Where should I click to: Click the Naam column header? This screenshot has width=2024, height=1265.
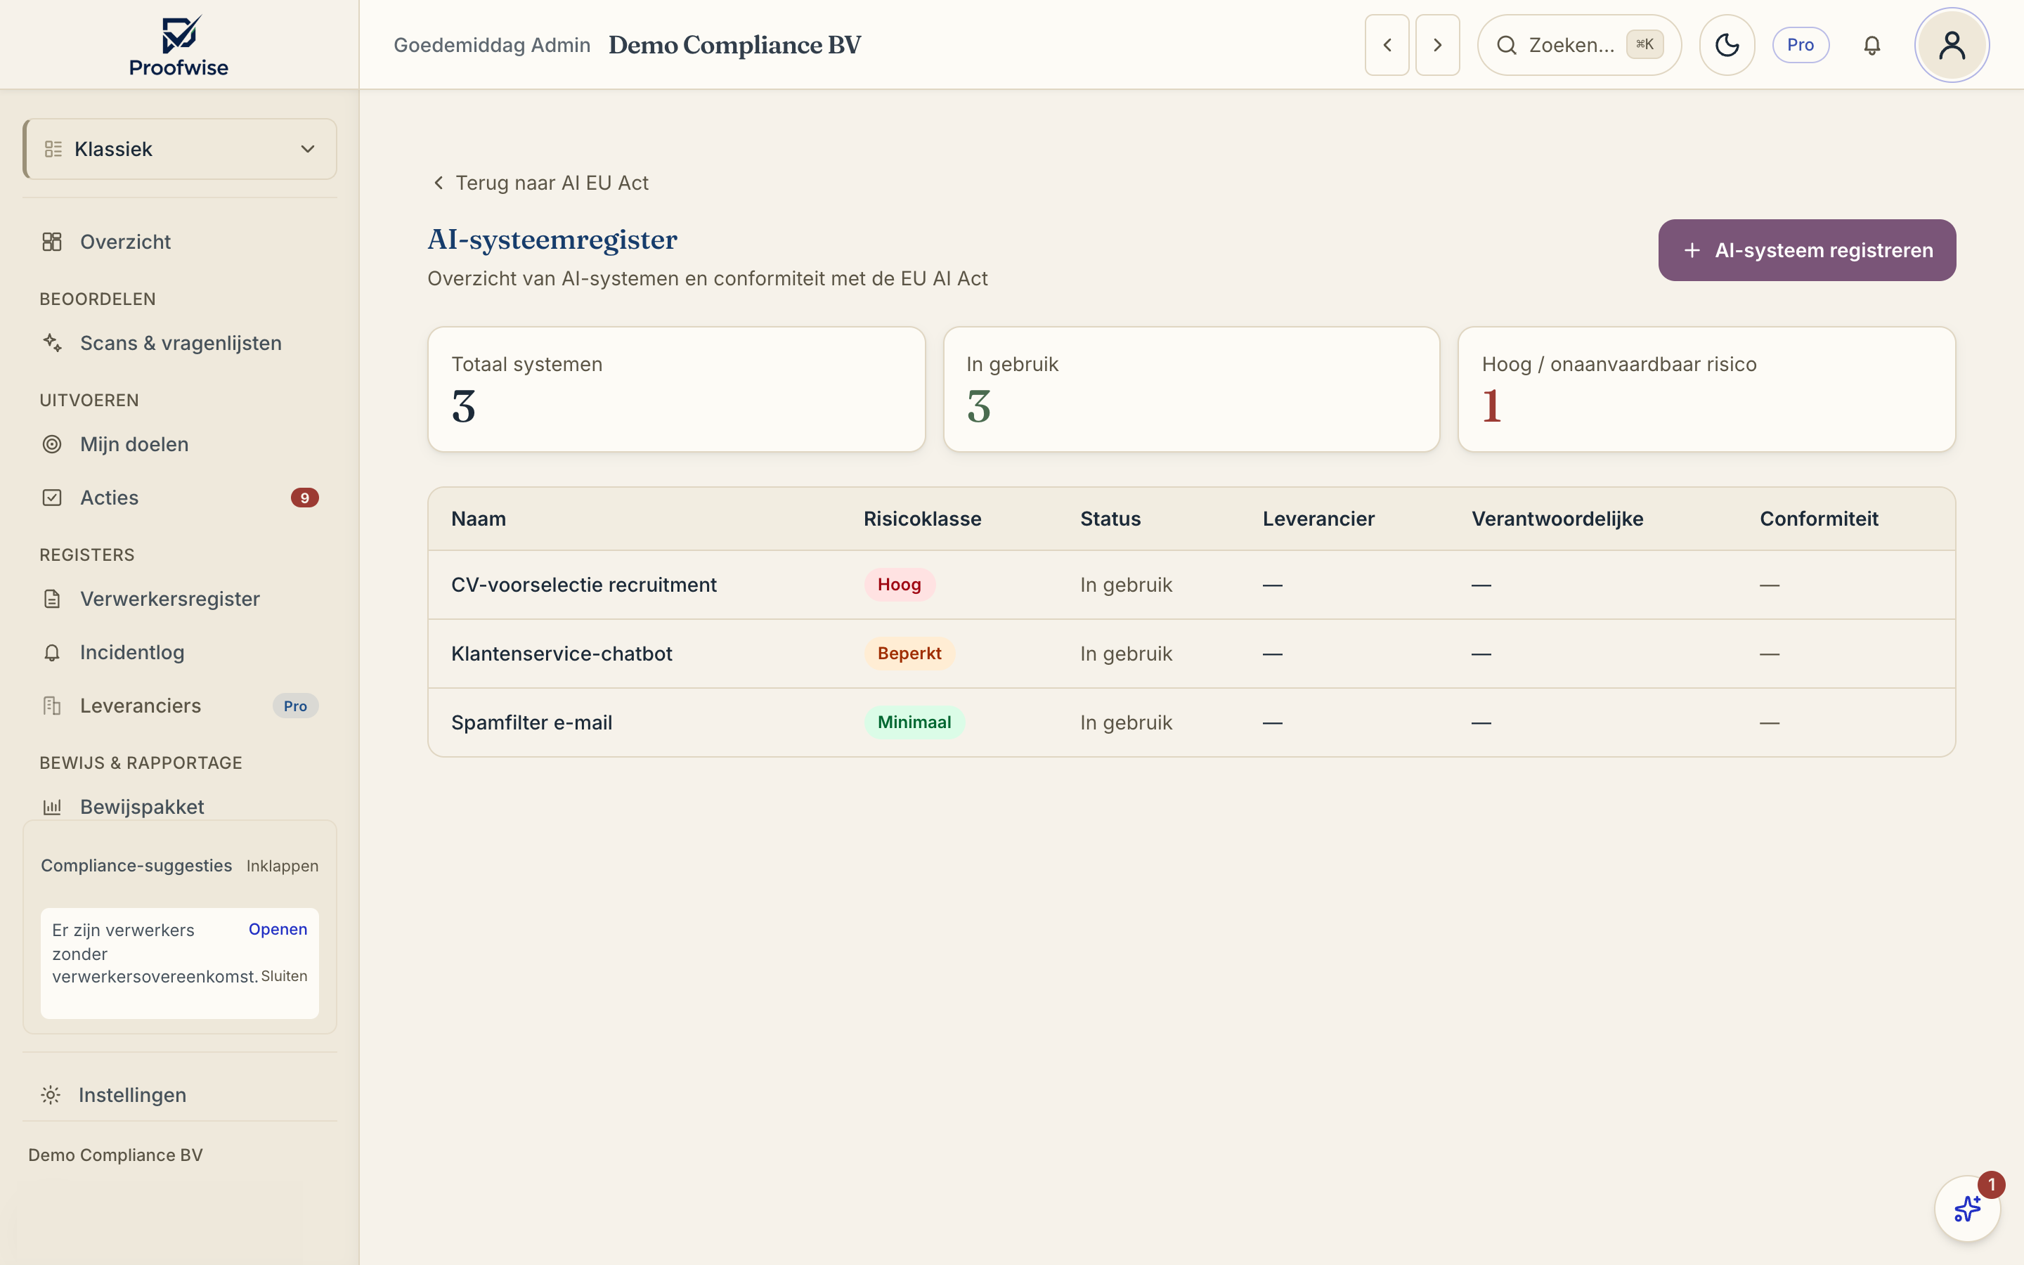[x=479, y=519]
